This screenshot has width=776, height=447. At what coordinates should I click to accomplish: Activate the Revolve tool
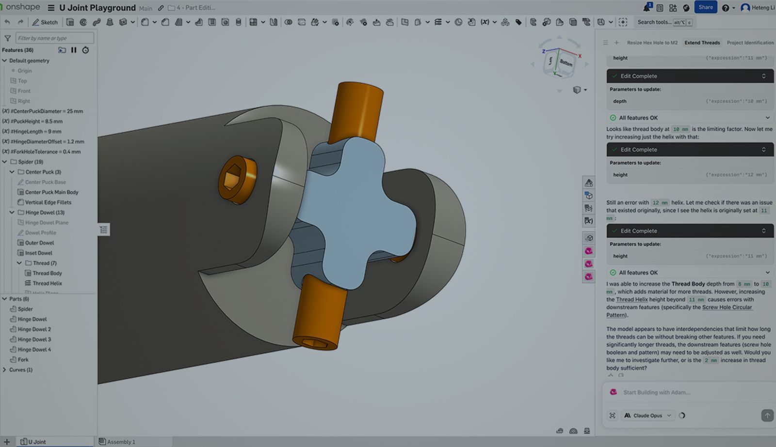(82, 22)
